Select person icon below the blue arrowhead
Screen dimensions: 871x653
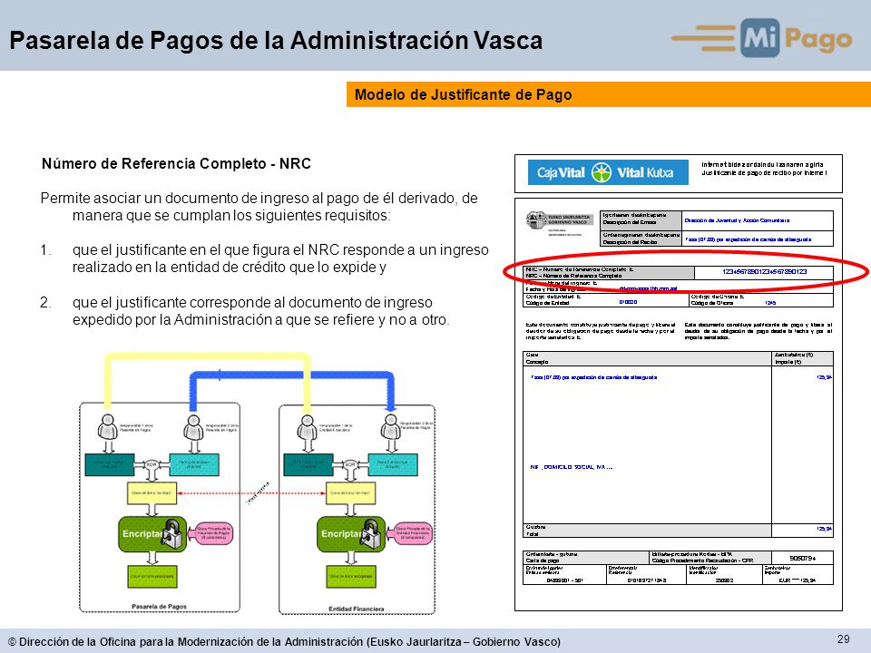tap(391, 427)
